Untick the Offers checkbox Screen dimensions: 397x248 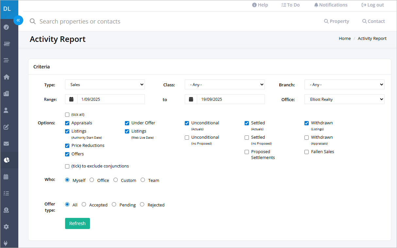pos(67,154)
